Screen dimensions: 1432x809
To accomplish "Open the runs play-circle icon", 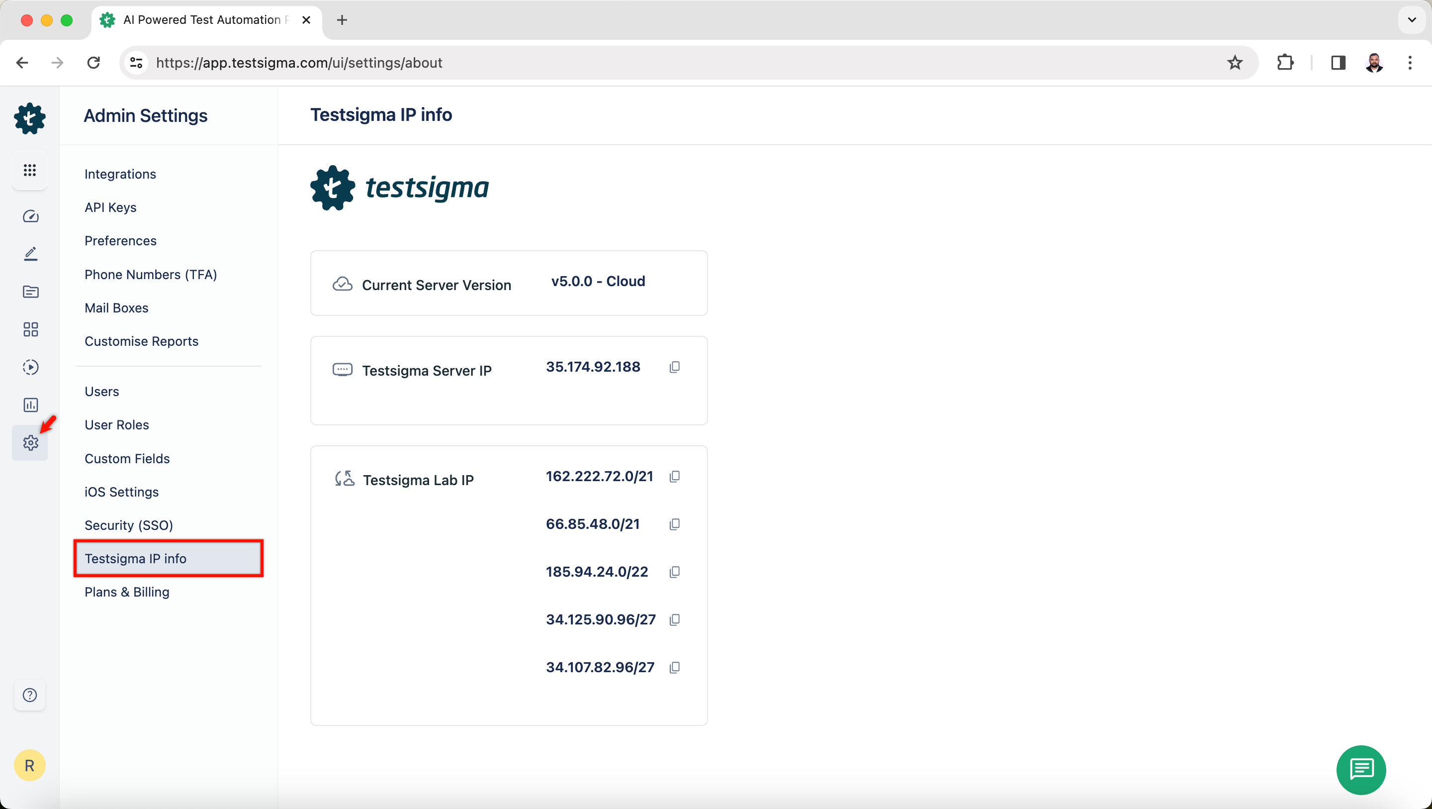I will 30,367.
